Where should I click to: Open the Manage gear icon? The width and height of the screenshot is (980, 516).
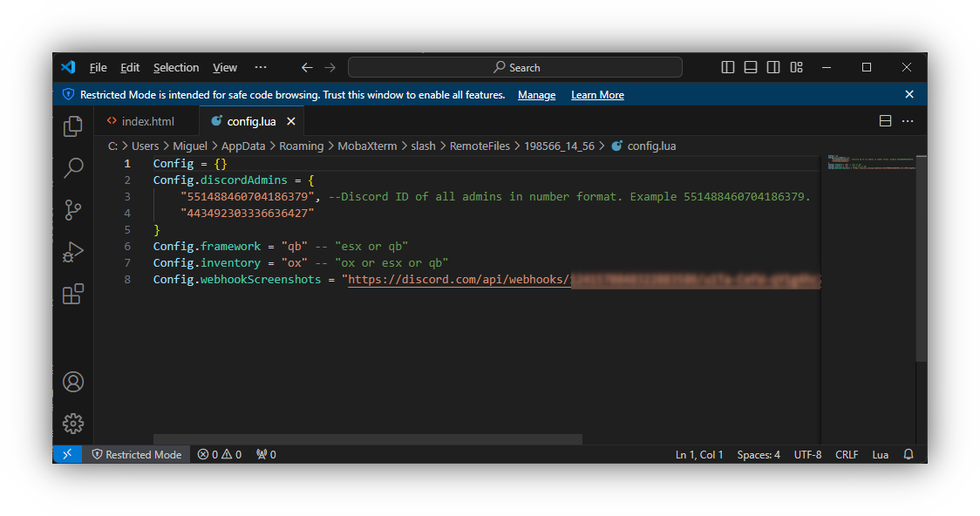coord(73,424)
